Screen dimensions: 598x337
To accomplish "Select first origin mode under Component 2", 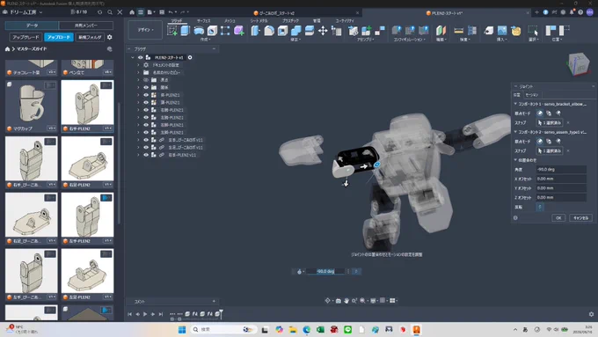I will pyautogui.click(x=540, y=141).
